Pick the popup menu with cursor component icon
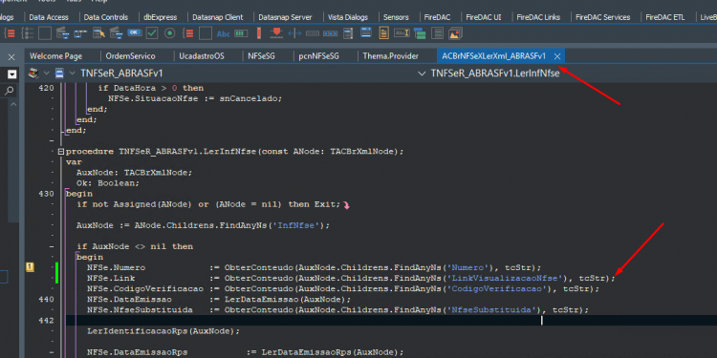Viewport: 717px width, 358px height. click(x=98, y=33)
